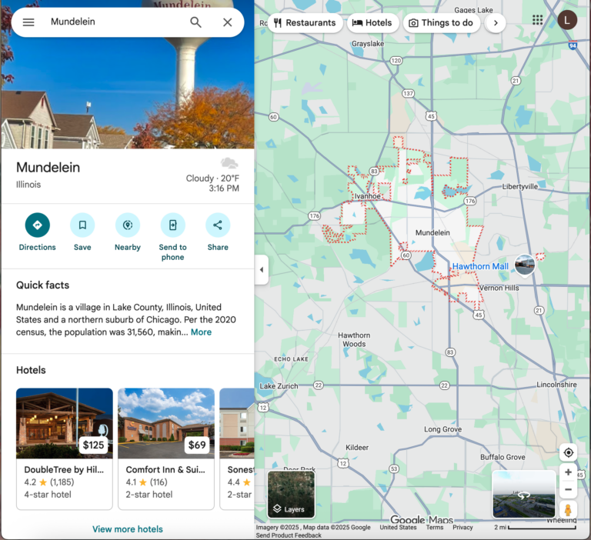Show more category chips with arrow
Image resolution: width=591 pixels, height=540 pixels.
496,23
